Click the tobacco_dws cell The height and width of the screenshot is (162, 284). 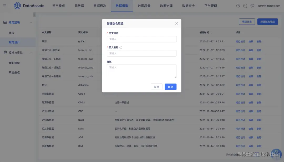(86, 59)
